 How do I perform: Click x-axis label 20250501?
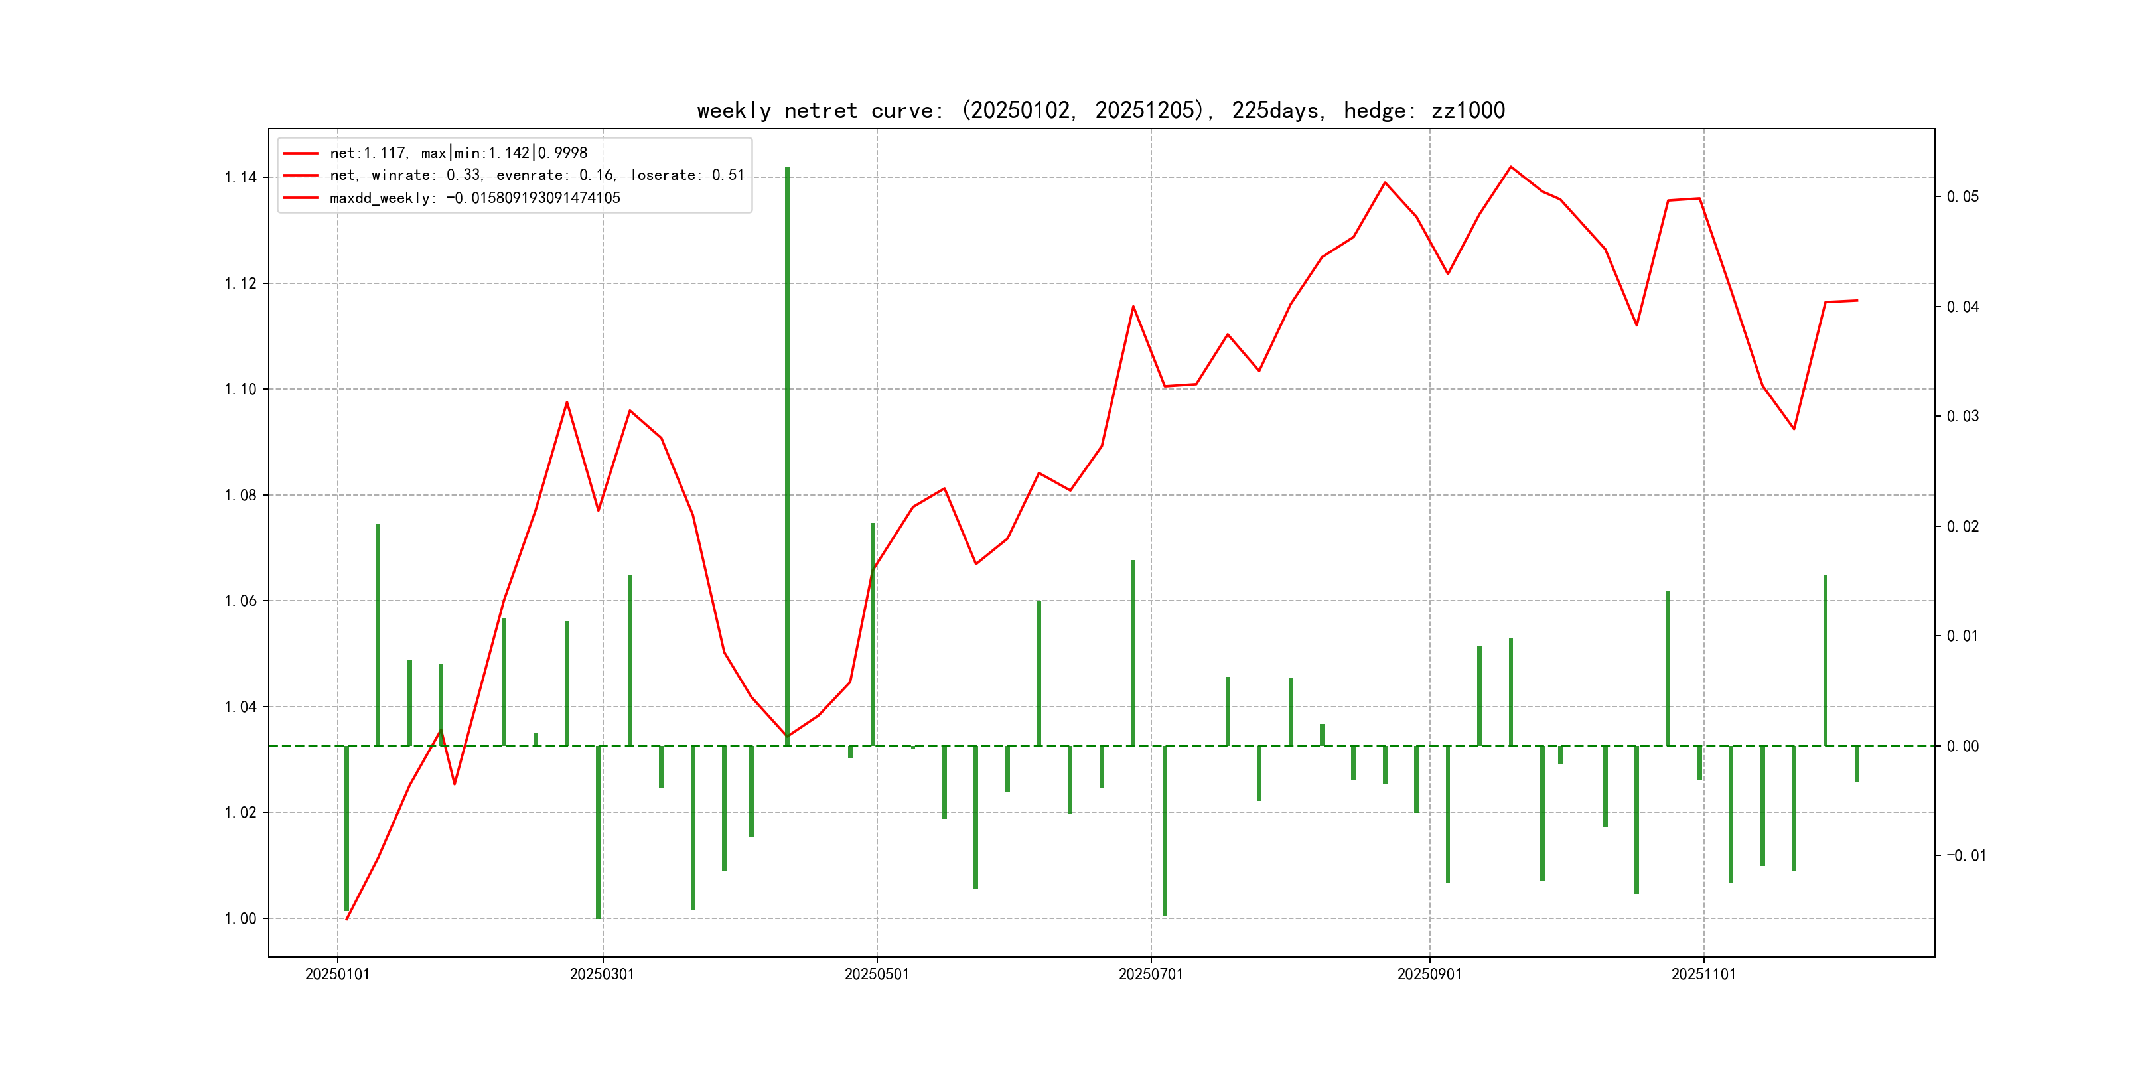pyautogui.click(x=877, y=974)
